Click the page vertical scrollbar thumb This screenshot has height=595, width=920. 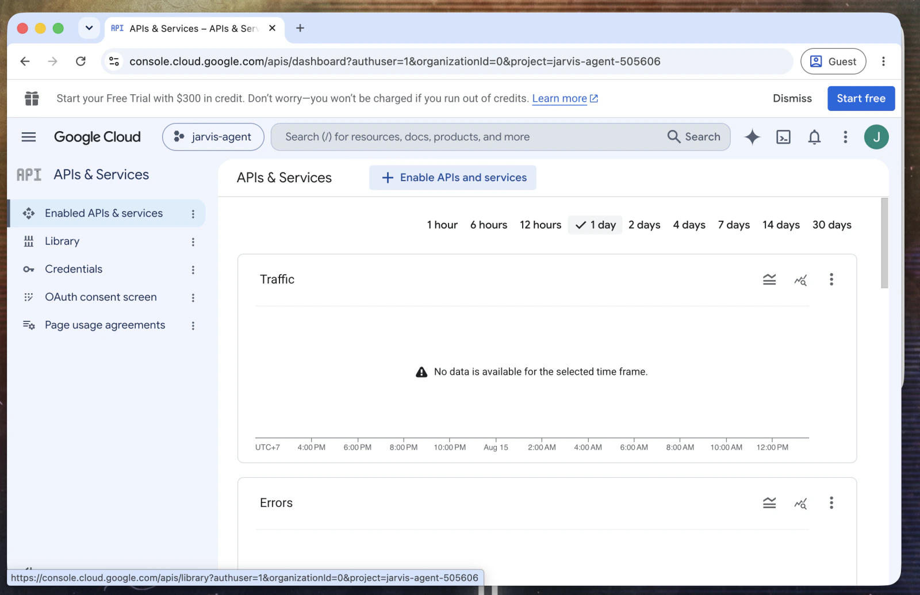(x=884, y=243)
